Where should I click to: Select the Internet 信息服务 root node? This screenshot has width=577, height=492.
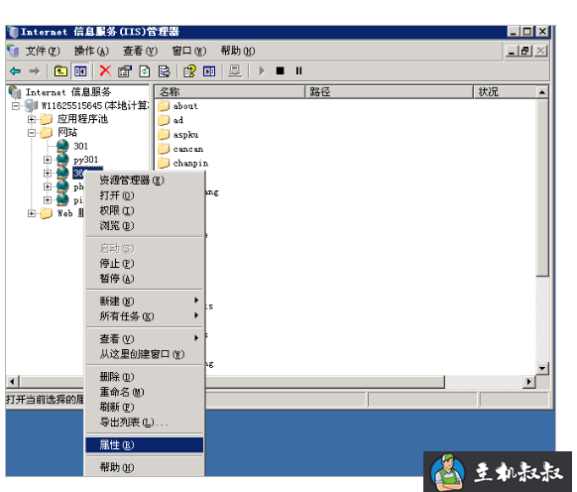[68, 92]
